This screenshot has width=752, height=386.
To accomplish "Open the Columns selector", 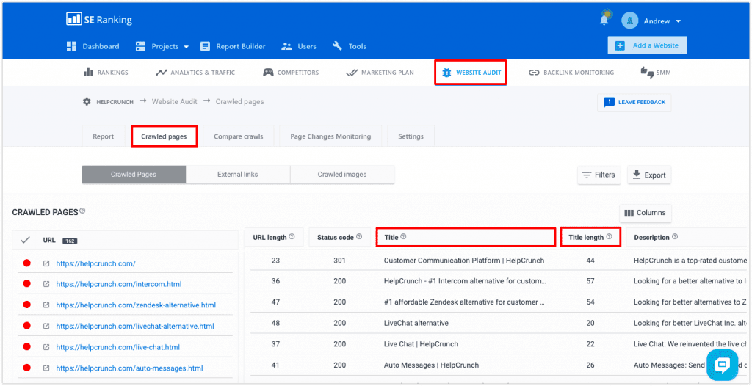I will [645, 213].
